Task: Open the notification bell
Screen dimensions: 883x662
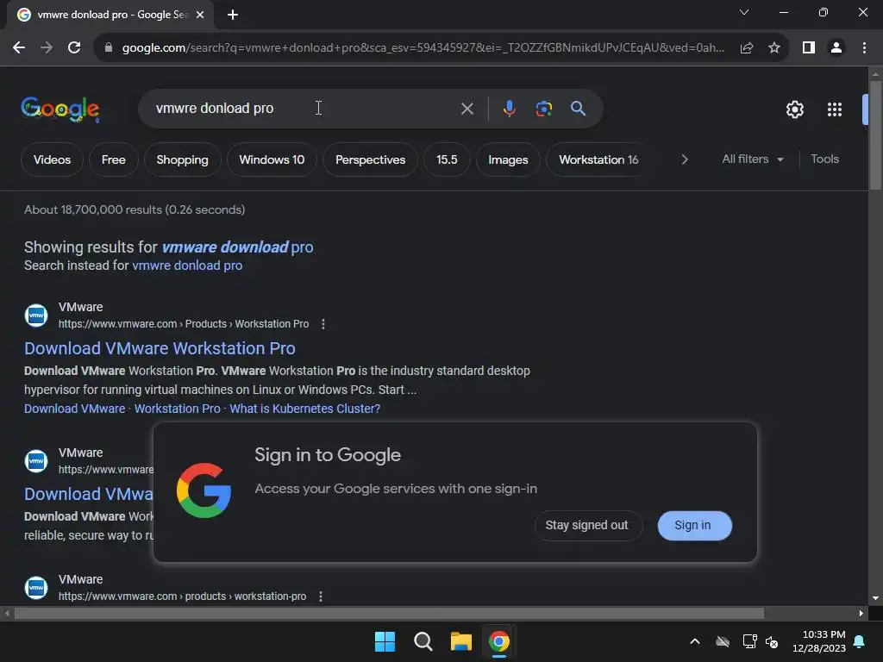Action: click(x=860, y=641)
